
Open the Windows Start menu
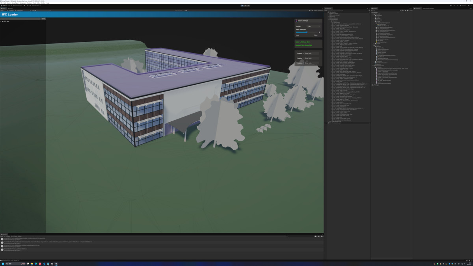pyautogui.click(x=3, y=264)
